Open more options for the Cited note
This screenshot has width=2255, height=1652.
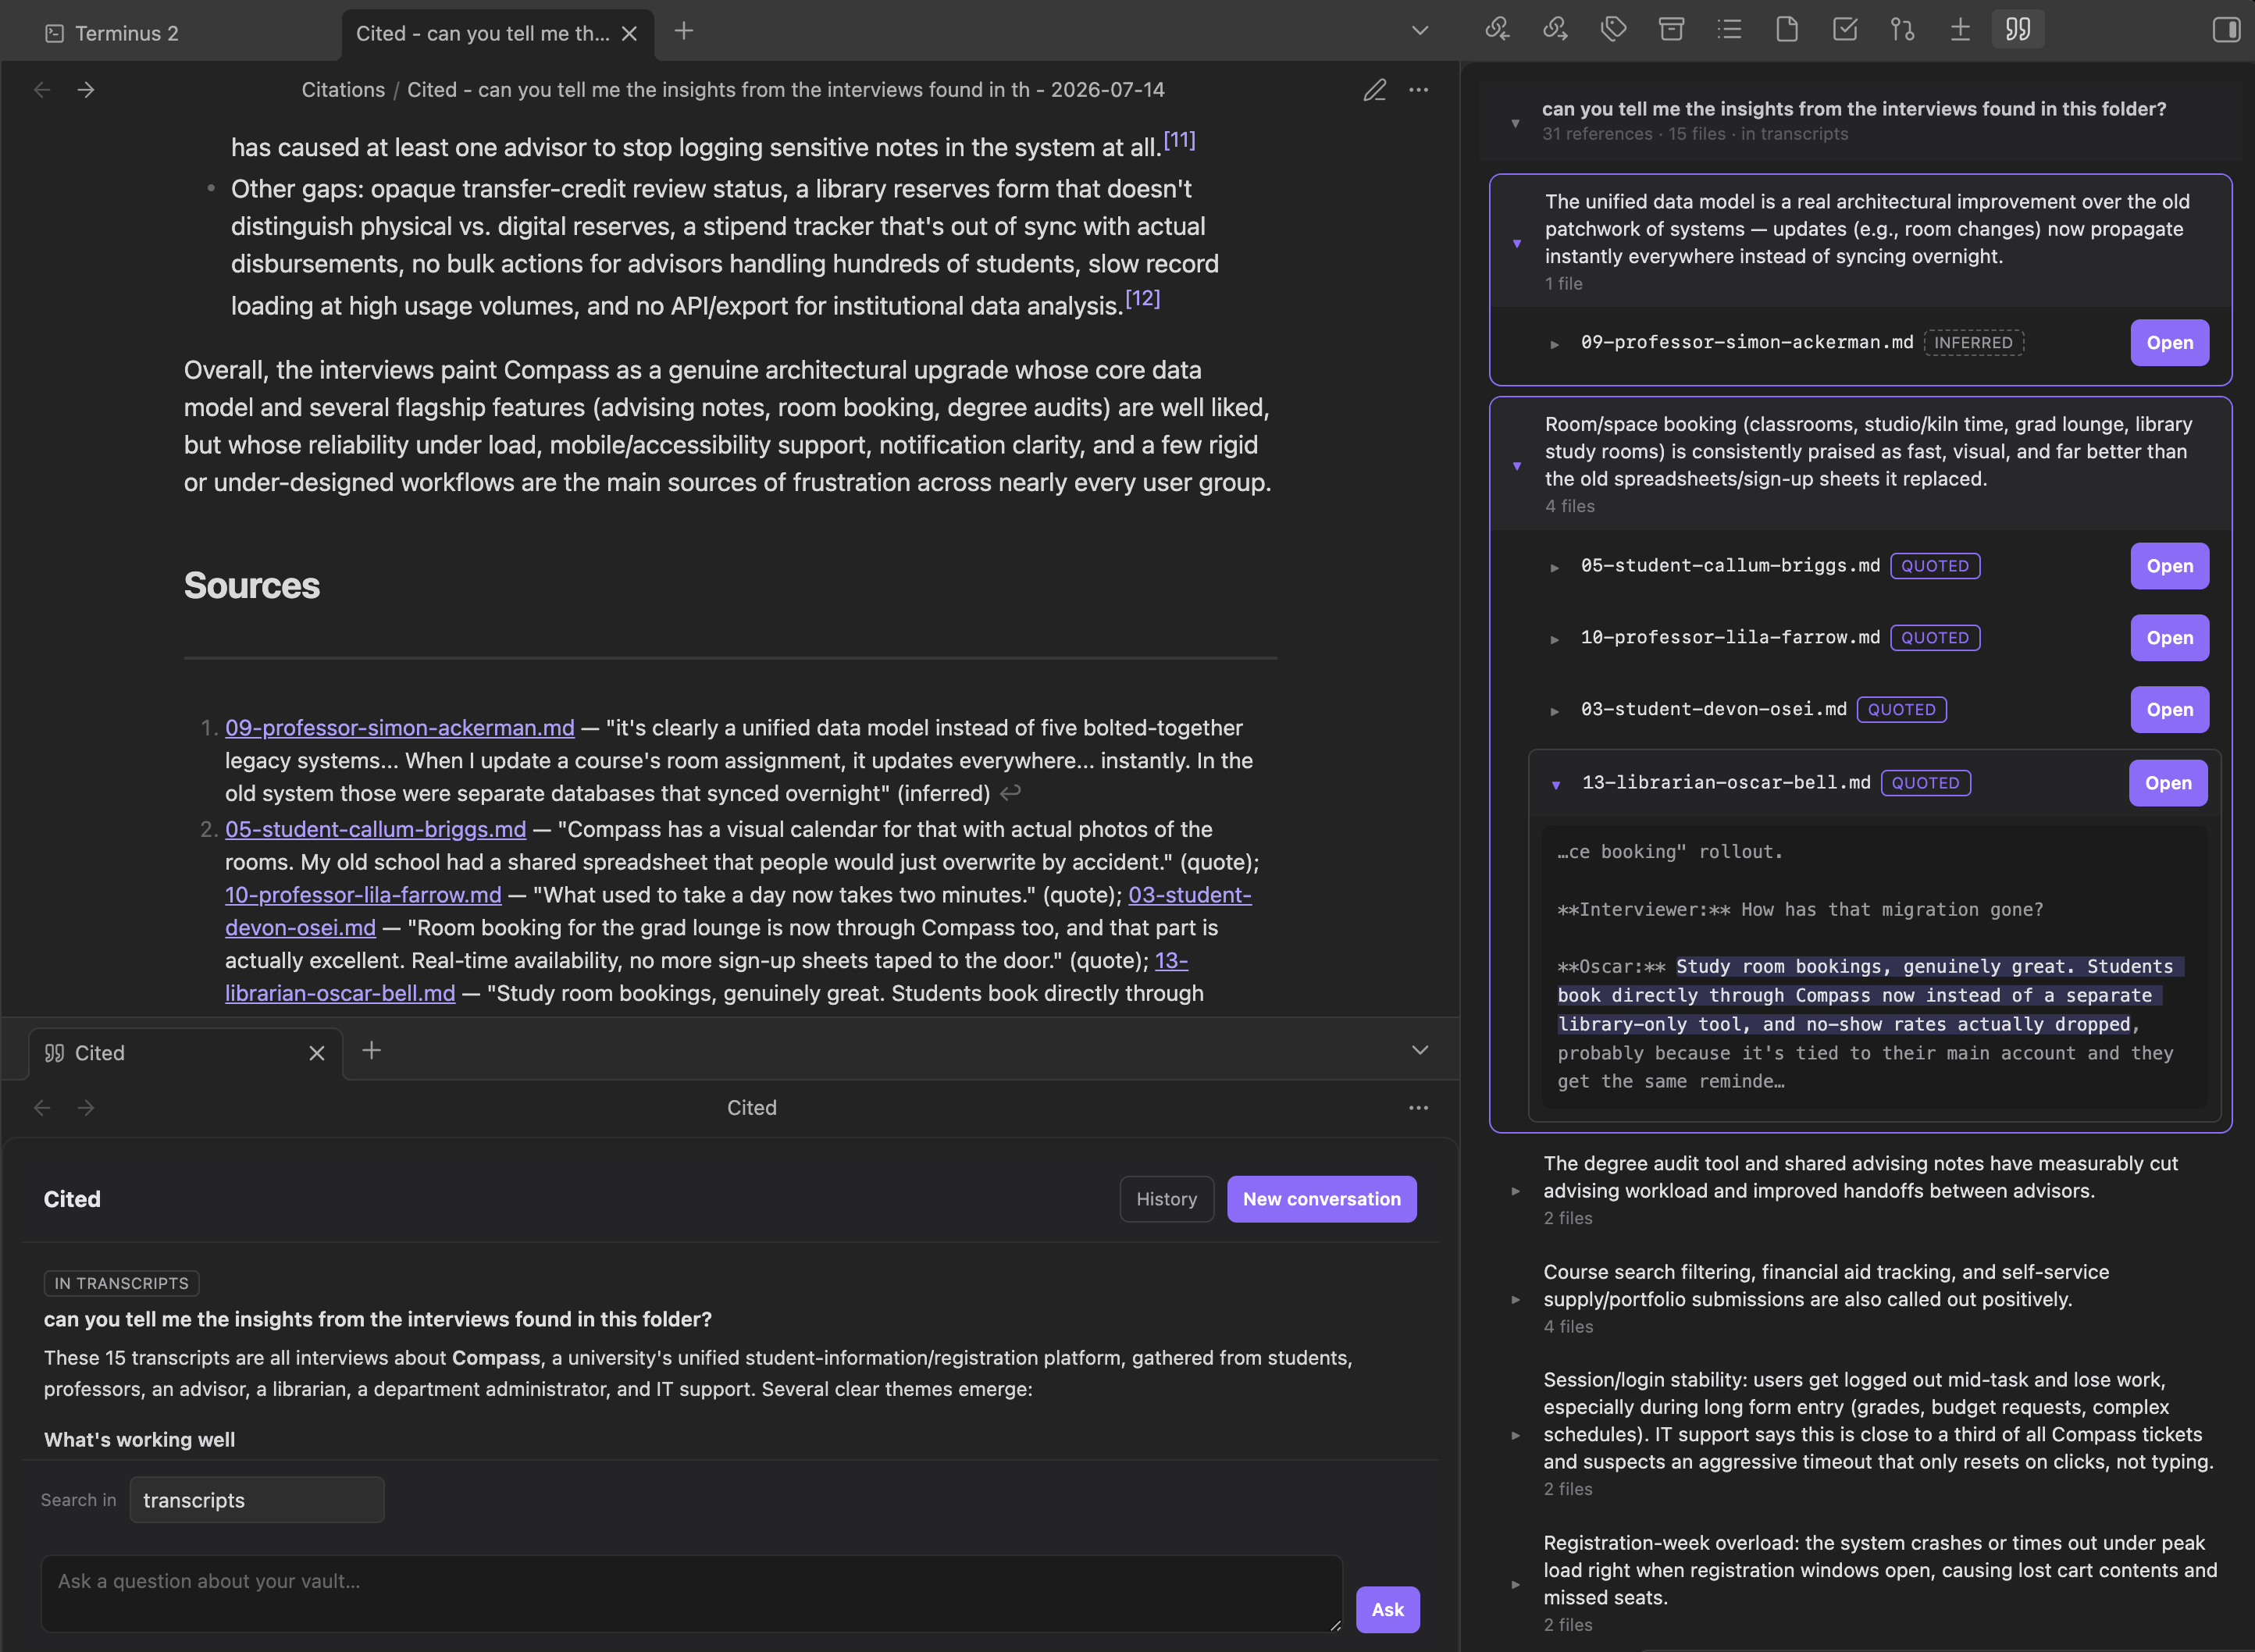coord(1418,90)
